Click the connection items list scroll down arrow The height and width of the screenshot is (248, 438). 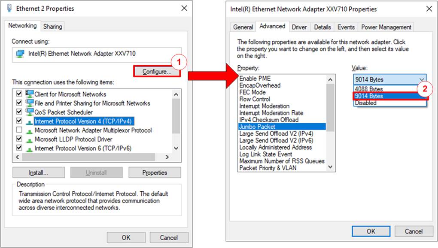coord(176,148)
